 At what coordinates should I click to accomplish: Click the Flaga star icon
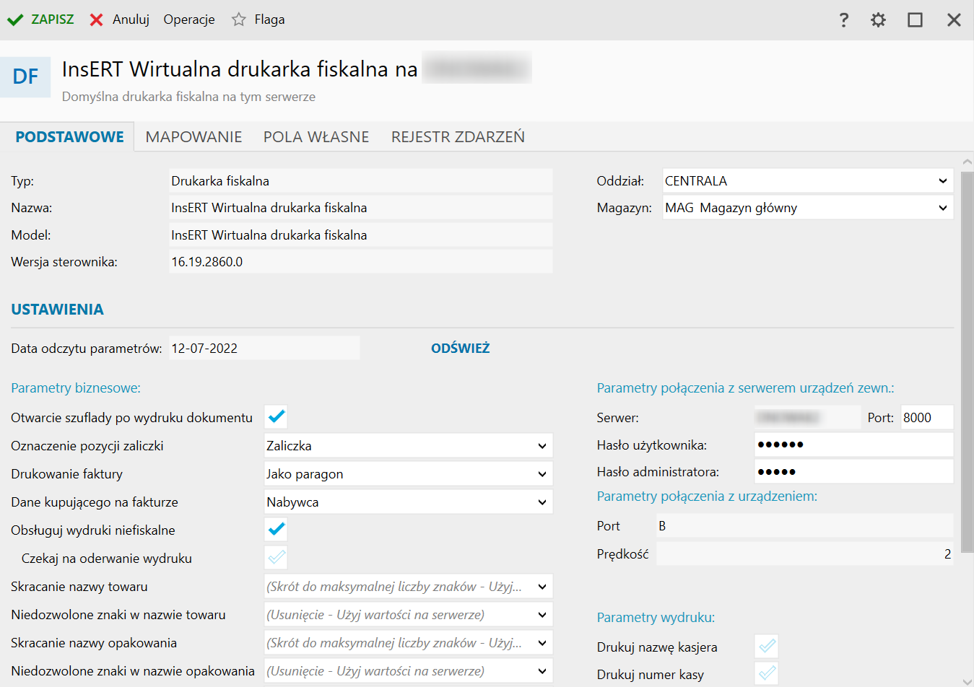(x=239, y=19)
